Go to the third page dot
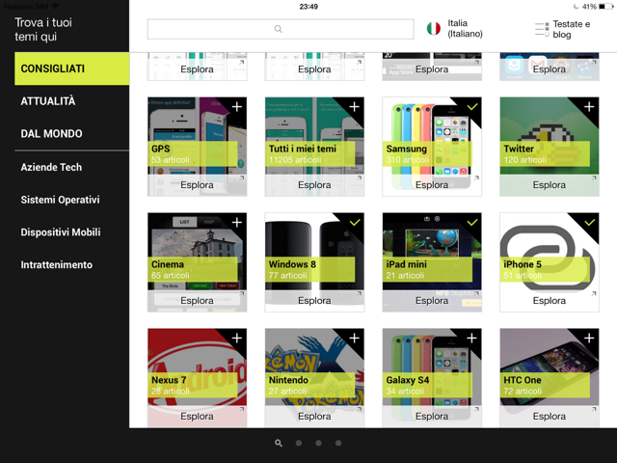The image size is (617, 463). [338, 443]
